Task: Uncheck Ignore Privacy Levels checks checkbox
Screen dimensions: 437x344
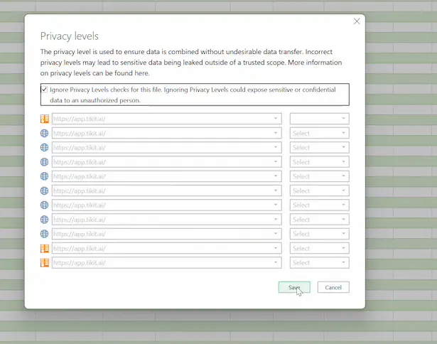Action: (44, 90)
